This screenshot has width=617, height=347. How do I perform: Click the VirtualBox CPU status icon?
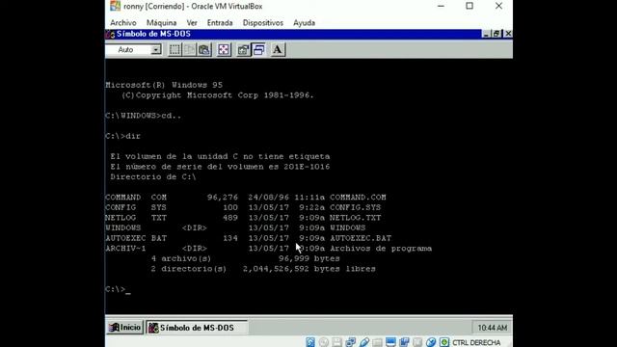point(417,342)
